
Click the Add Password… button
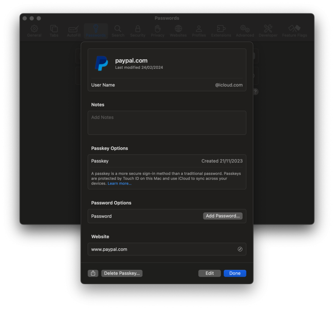[x=223, y=216]
